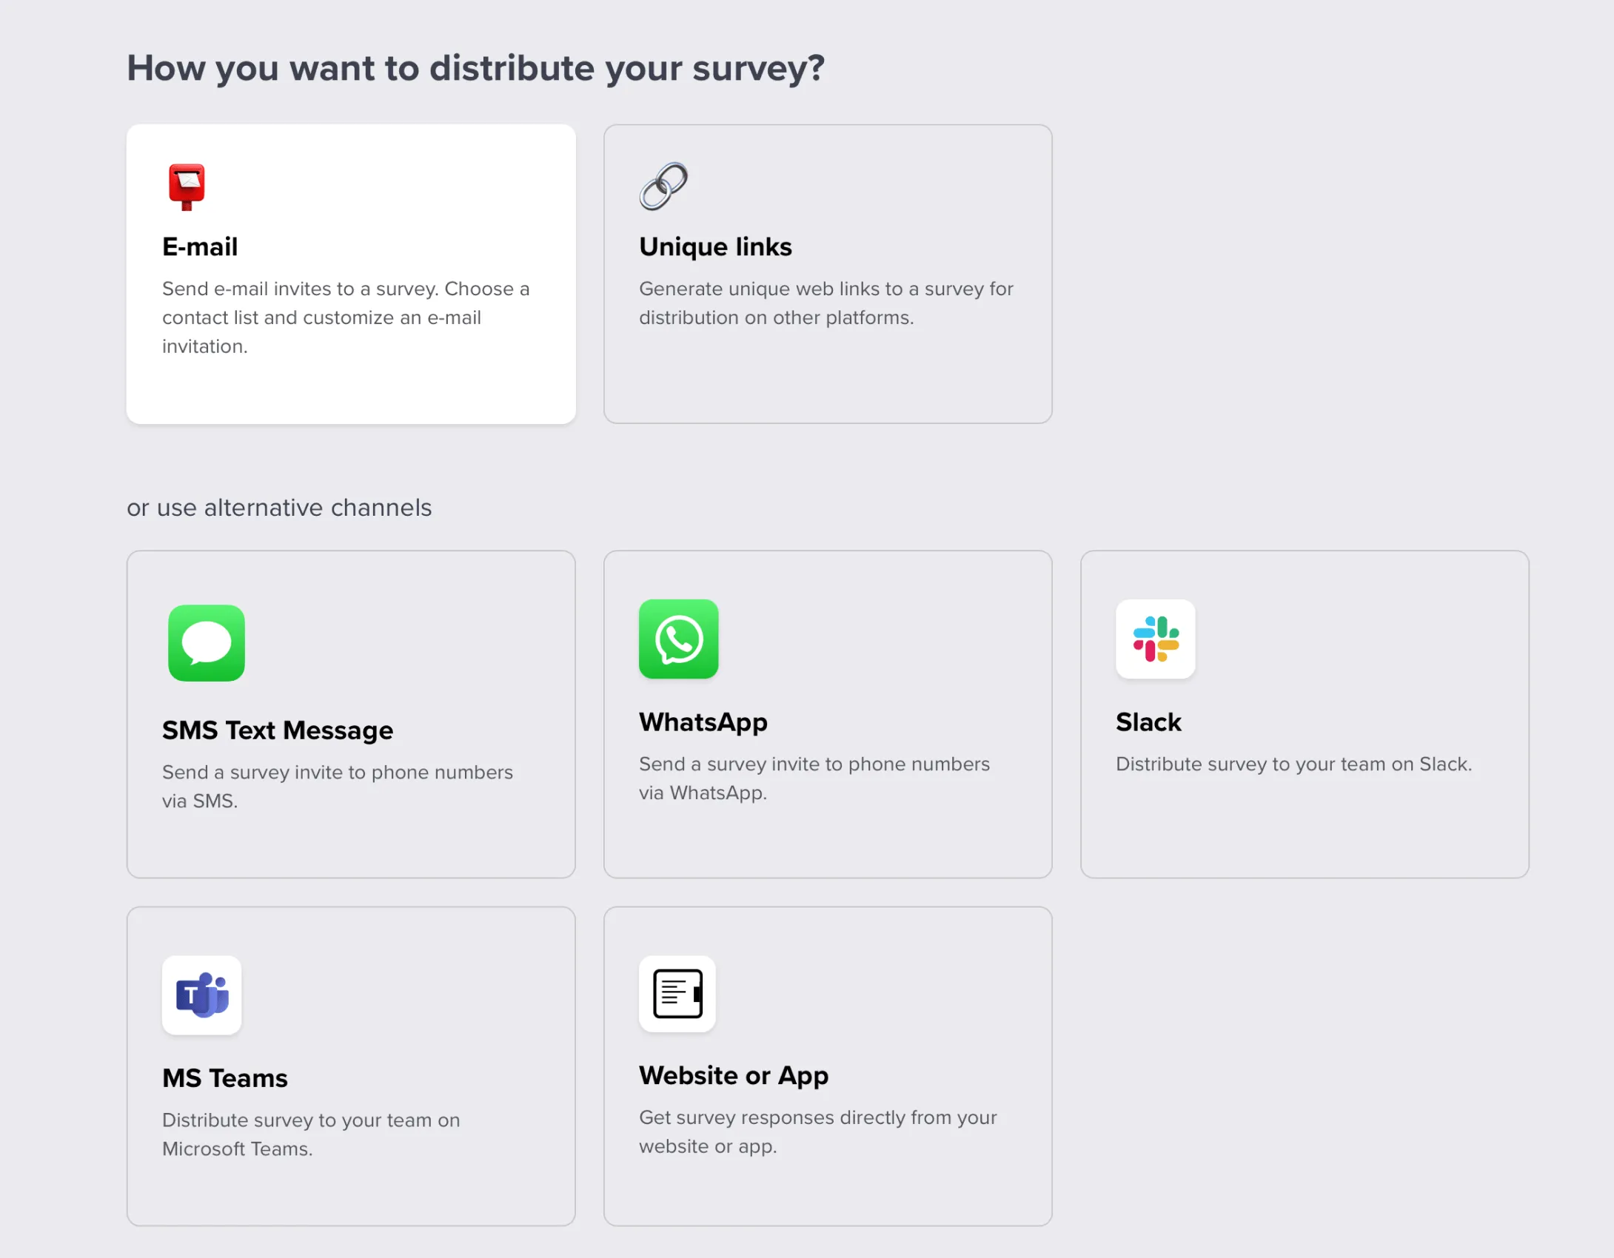Click the survey distribution page heading
This screenshot has height=1258, width=1614.
coord(477,67)
